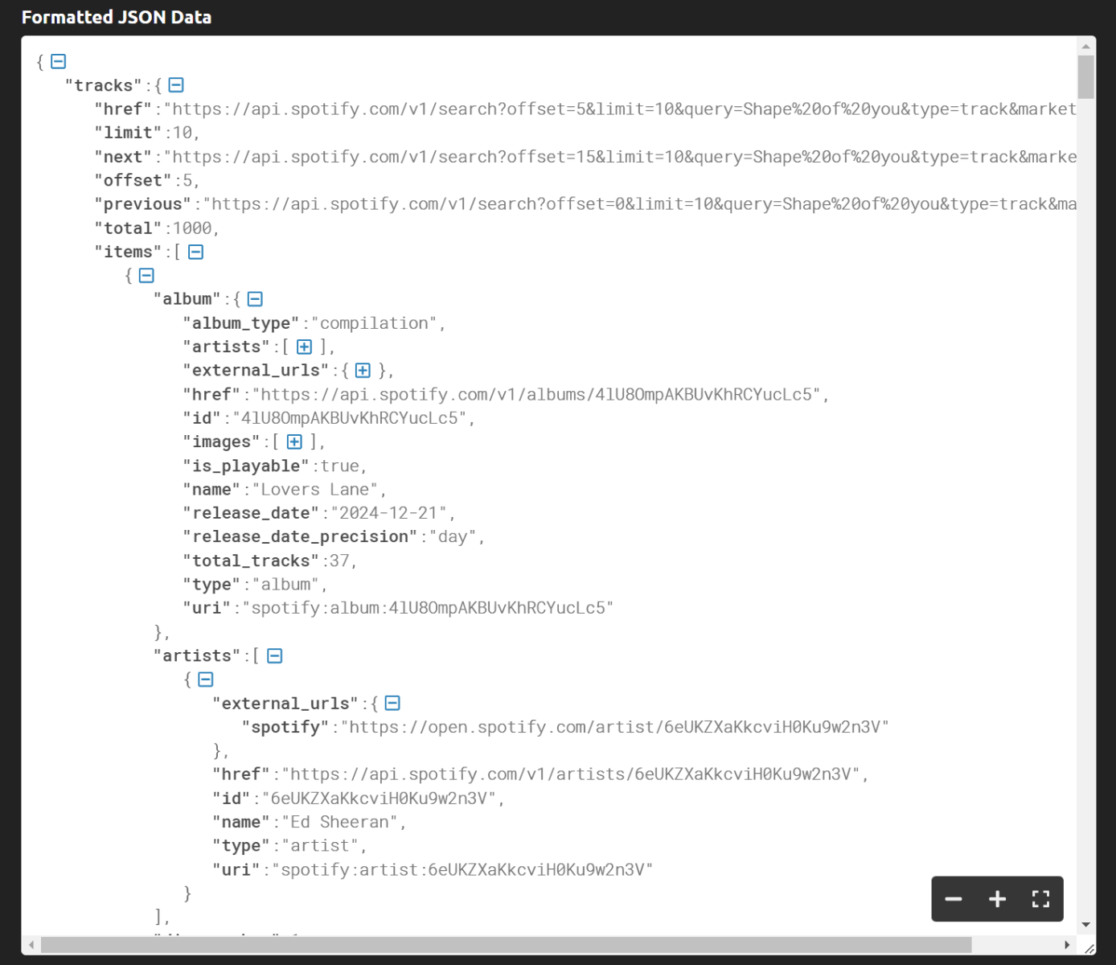Expand the collapsed "images" array
The width and height of the screenshot is (1116, 965).
click(x=294, y=441)
